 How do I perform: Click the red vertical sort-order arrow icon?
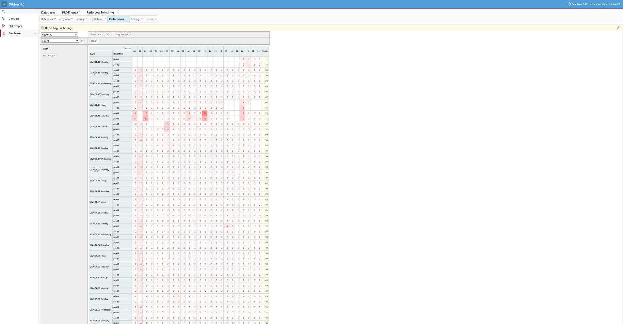[x=82, y=41]
